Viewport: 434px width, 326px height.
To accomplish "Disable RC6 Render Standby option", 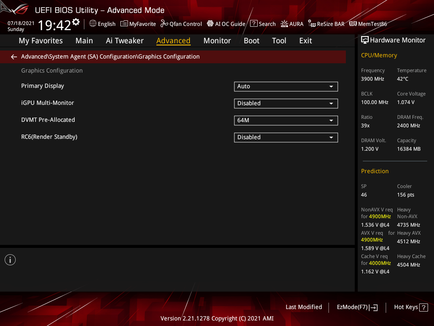I will tap(286, 137).
